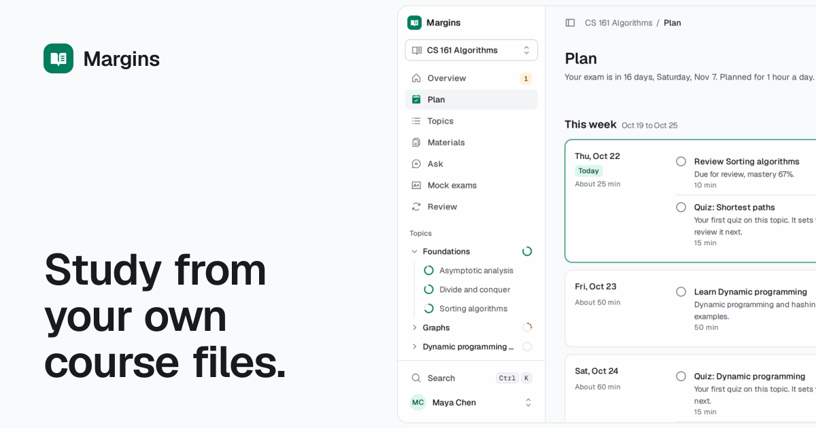This screenshot has width=816, height=428.
Task: Open Topics in the sidebar
Action: (471, 121)
